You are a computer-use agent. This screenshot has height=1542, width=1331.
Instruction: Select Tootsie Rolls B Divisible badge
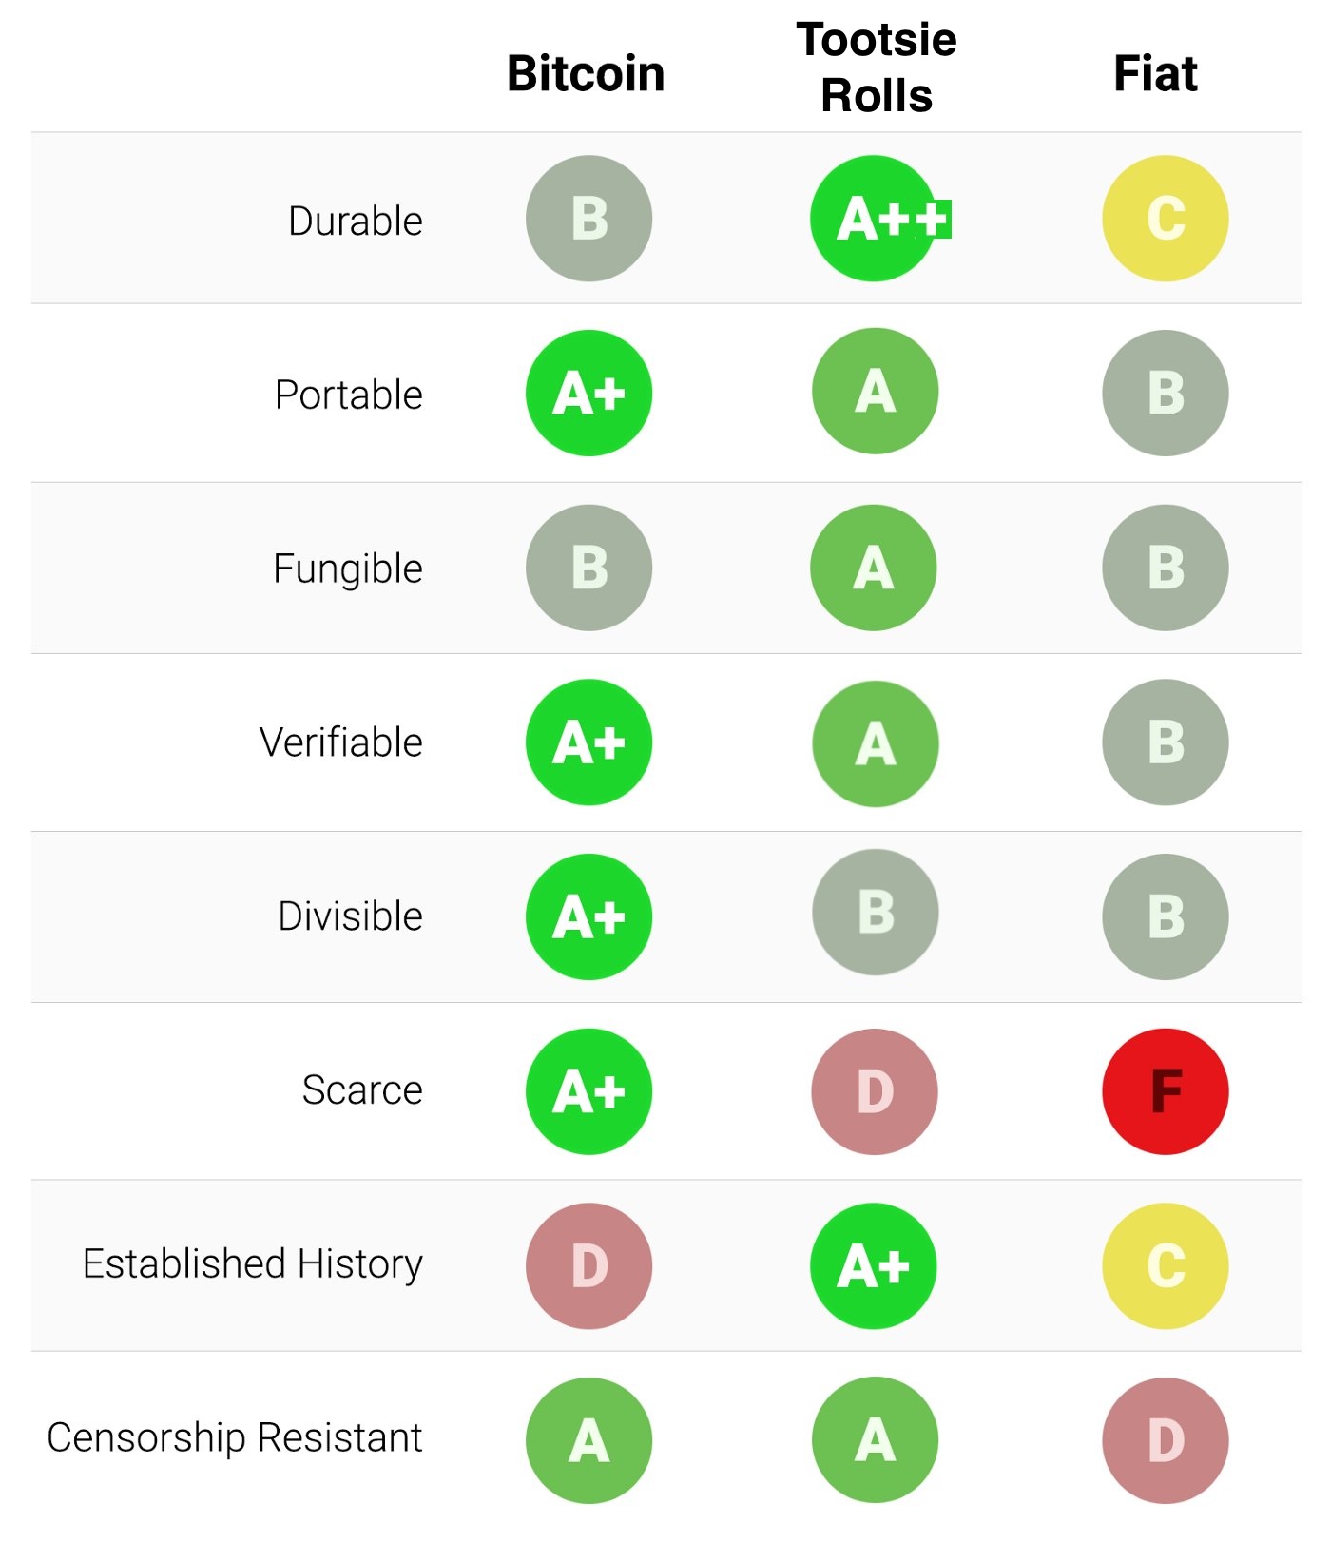click(x=875, y=912)
